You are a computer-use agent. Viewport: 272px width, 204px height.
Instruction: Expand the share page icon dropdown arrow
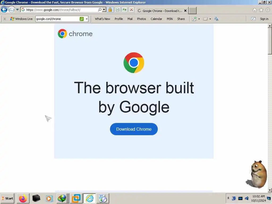click(199, 19)
